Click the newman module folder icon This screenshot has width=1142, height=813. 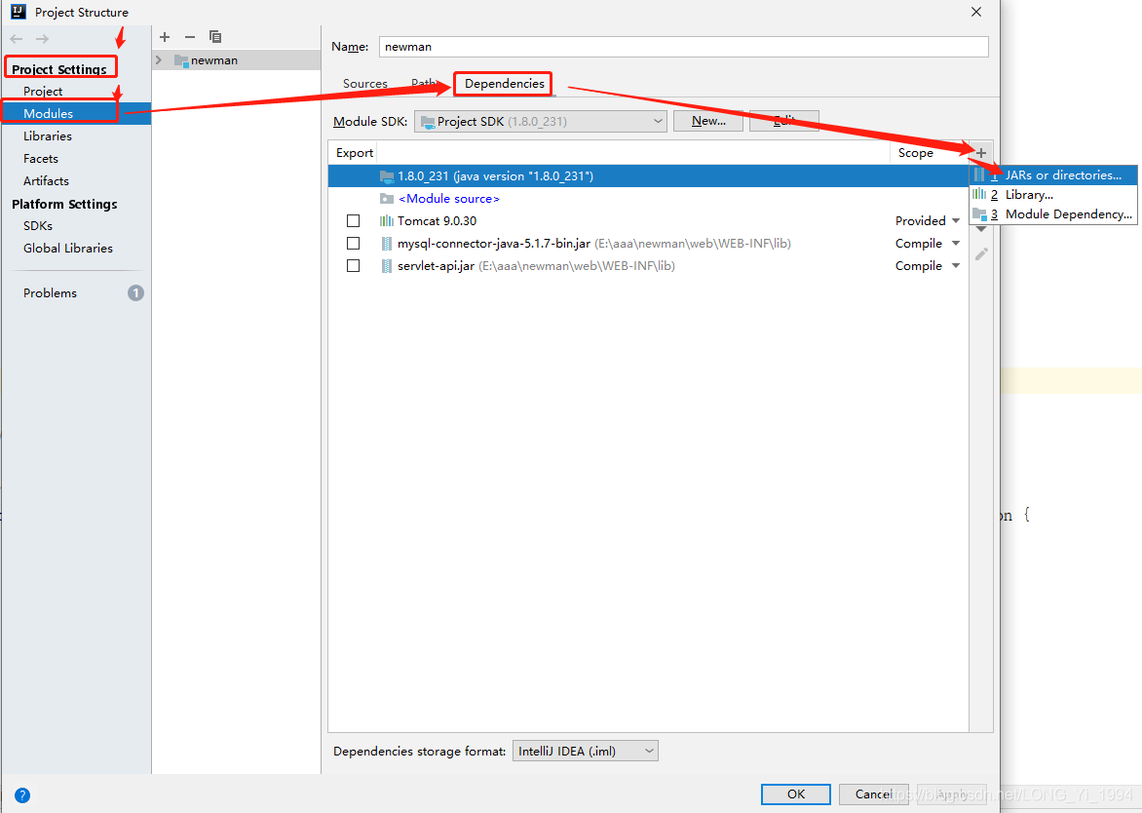click(181, 60)
